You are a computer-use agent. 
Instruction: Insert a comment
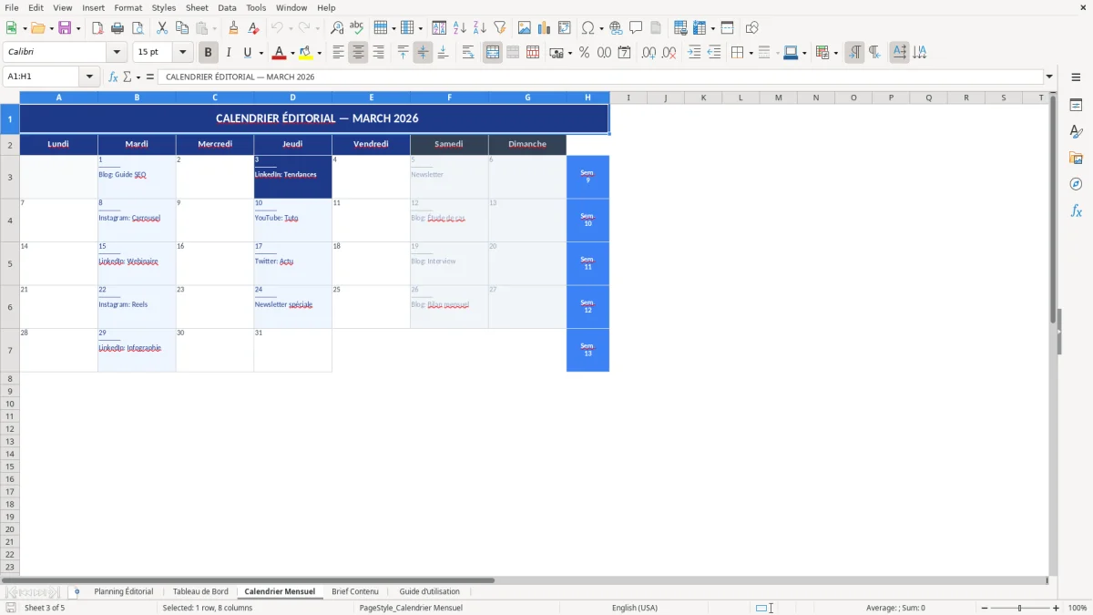click(x=637, y=27)
